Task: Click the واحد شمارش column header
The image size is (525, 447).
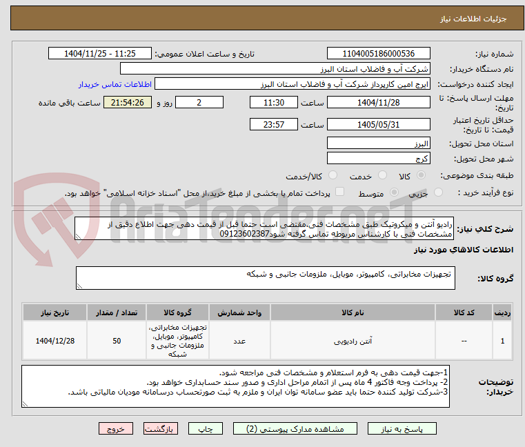Action: [239, 312]
